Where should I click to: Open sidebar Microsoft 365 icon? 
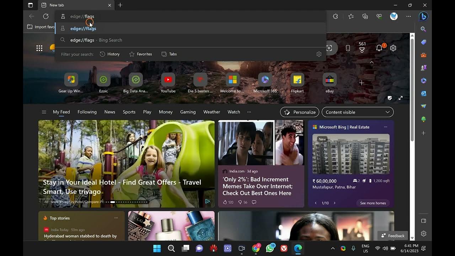(423, 81)
